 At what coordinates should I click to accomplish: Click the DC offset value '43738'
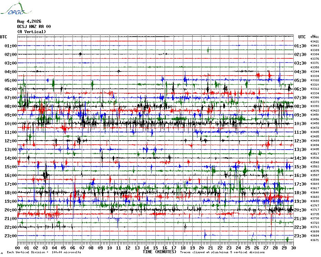pyautogui.click(x=315, y=218)
